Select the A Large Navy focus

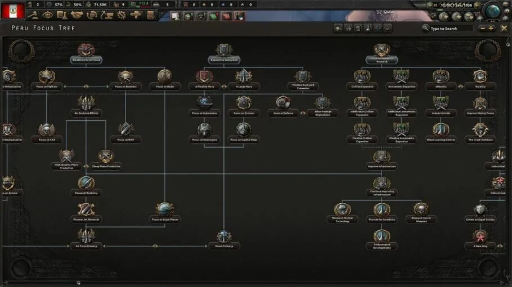pyautogui.click(x=244, y=80)
